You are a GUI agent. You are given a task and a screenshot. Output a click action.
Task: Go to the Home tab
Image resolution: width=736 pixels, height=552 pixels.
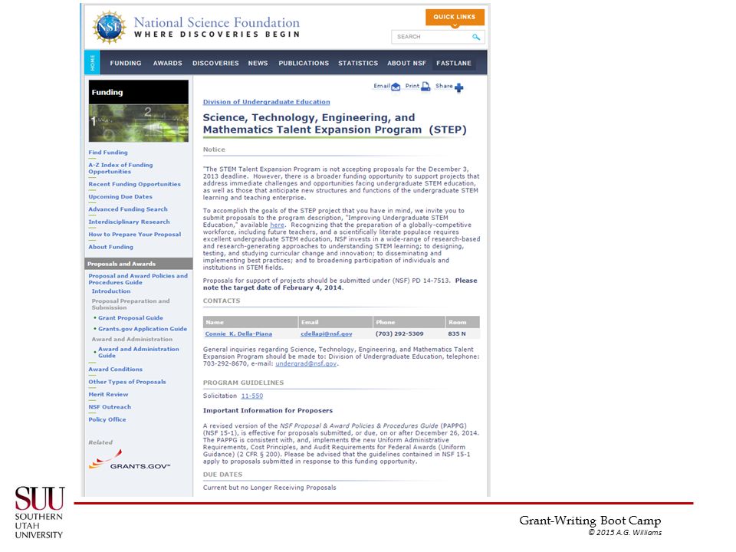92,62
